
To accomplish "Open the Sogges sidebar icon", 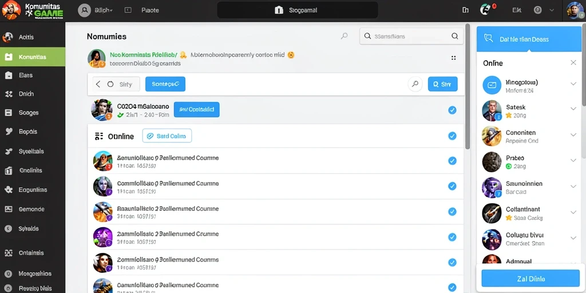I will point(9,113).
